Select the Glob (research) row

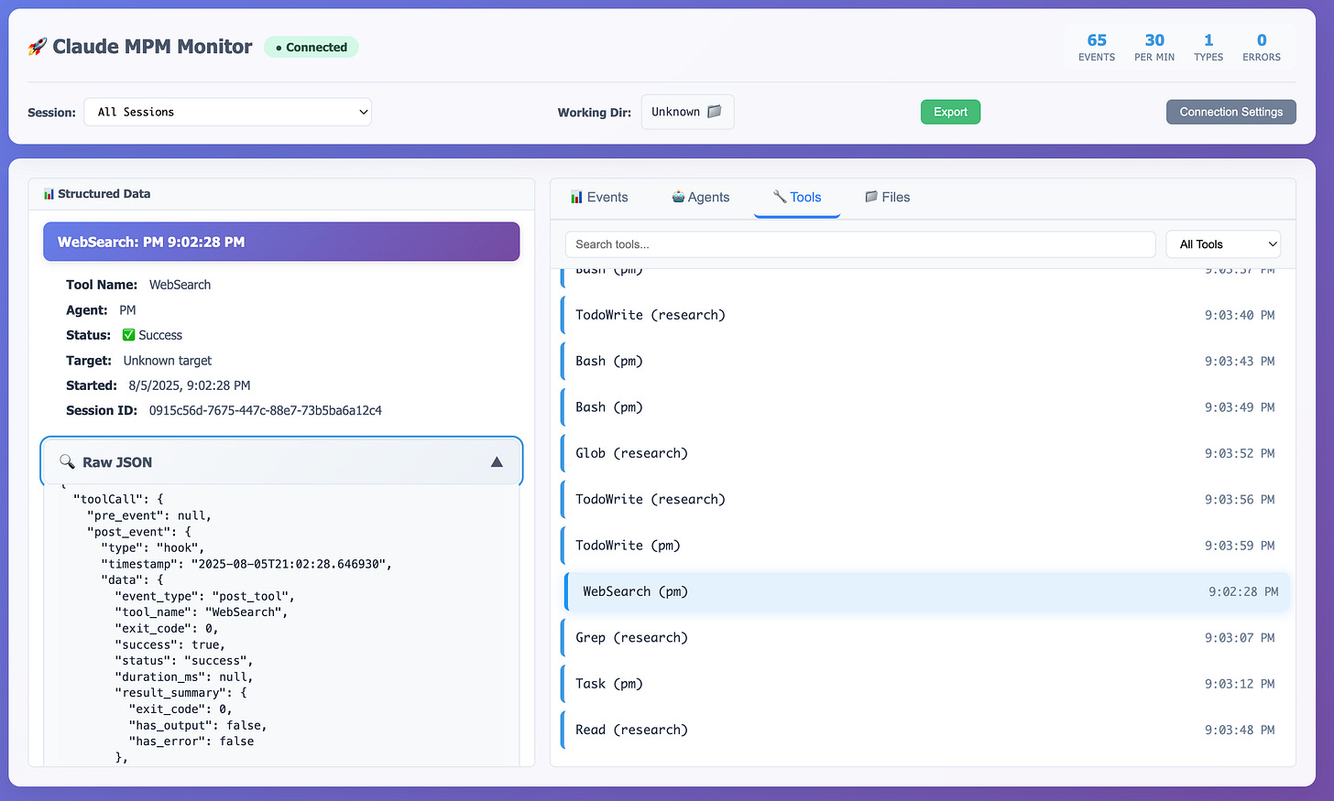click(926, 453)
